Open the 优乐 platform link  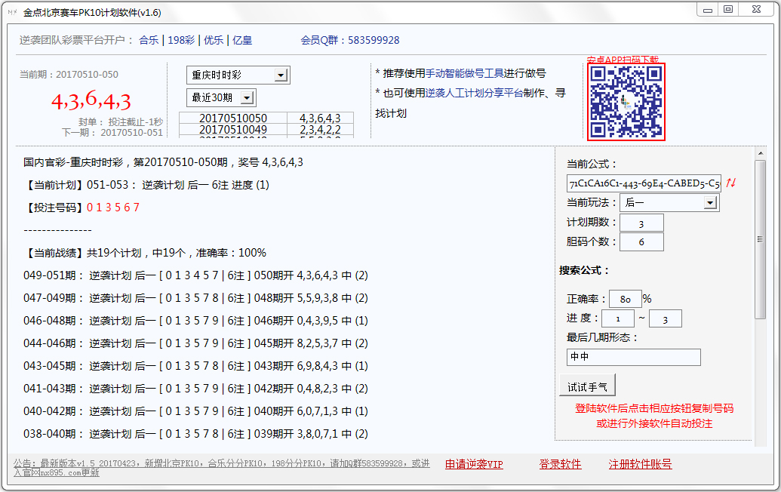coord(214,40)
